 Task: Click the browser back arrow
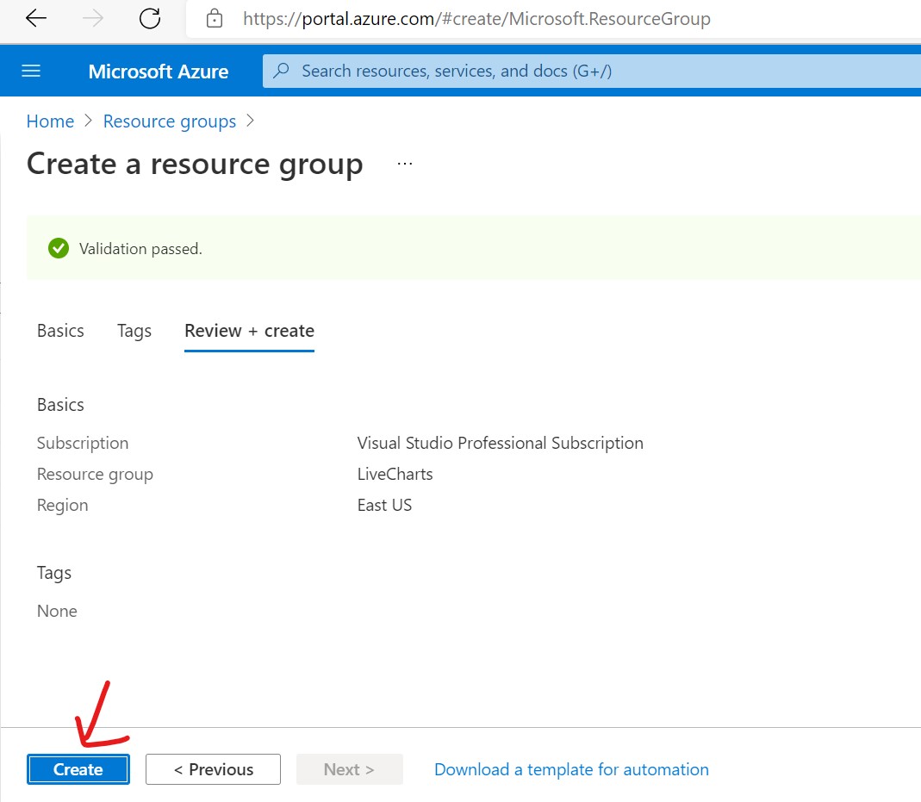coord(36,19)
